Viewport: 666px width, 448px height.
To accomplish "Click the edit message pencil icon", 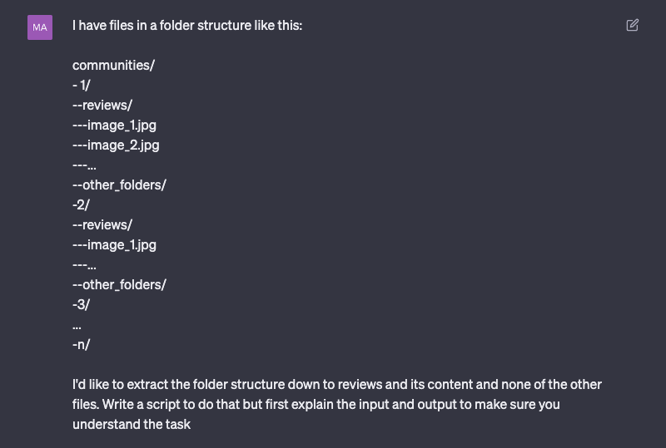I will [632, 25].
